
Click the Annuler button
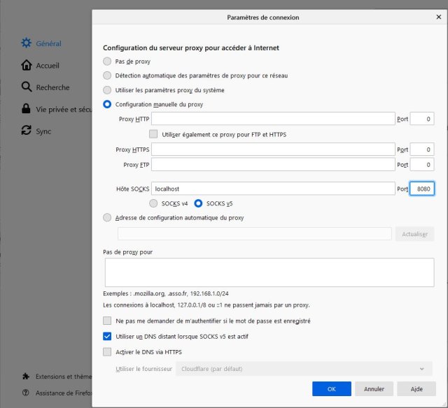(374, 388)
